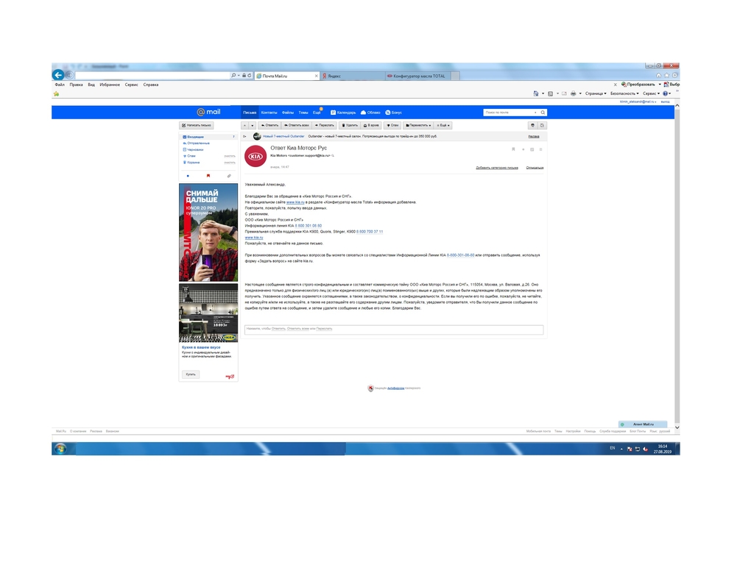Expand the Переместить dropdown
This screenshot has height=565, width=754.
click(418, 125)
